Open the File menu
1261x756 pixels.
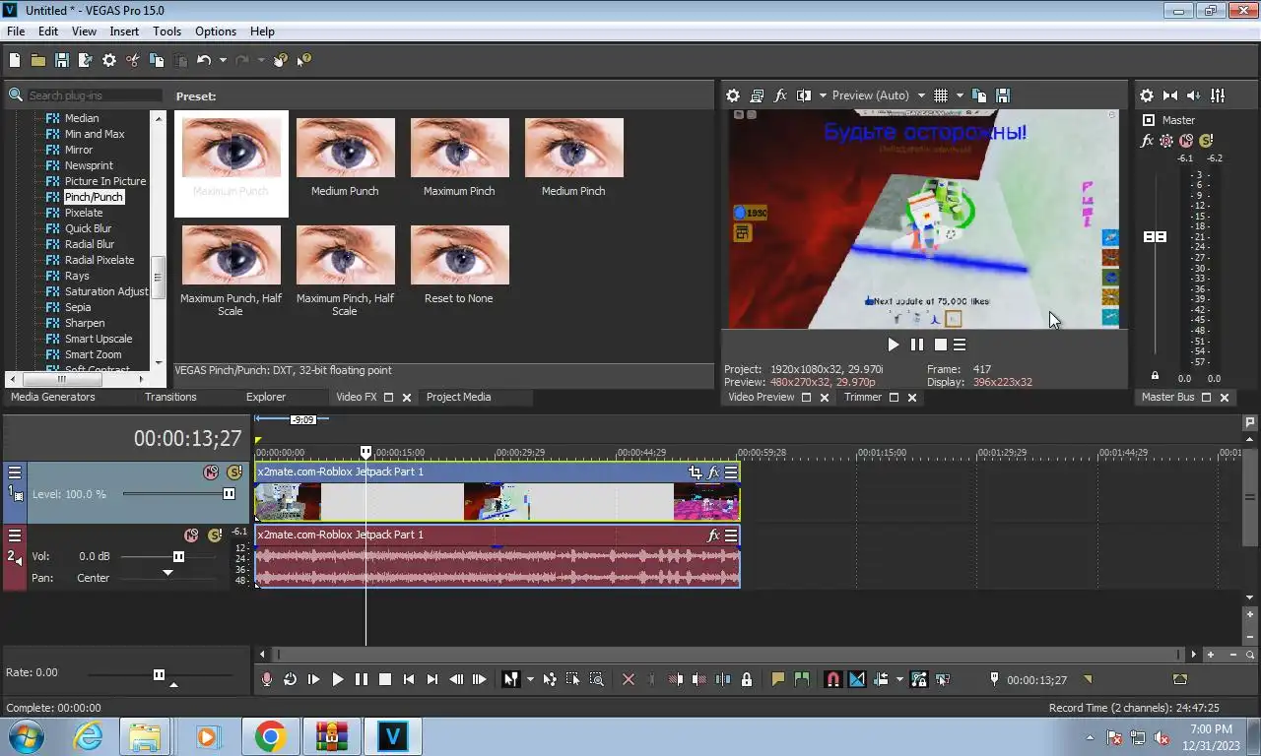16,31
